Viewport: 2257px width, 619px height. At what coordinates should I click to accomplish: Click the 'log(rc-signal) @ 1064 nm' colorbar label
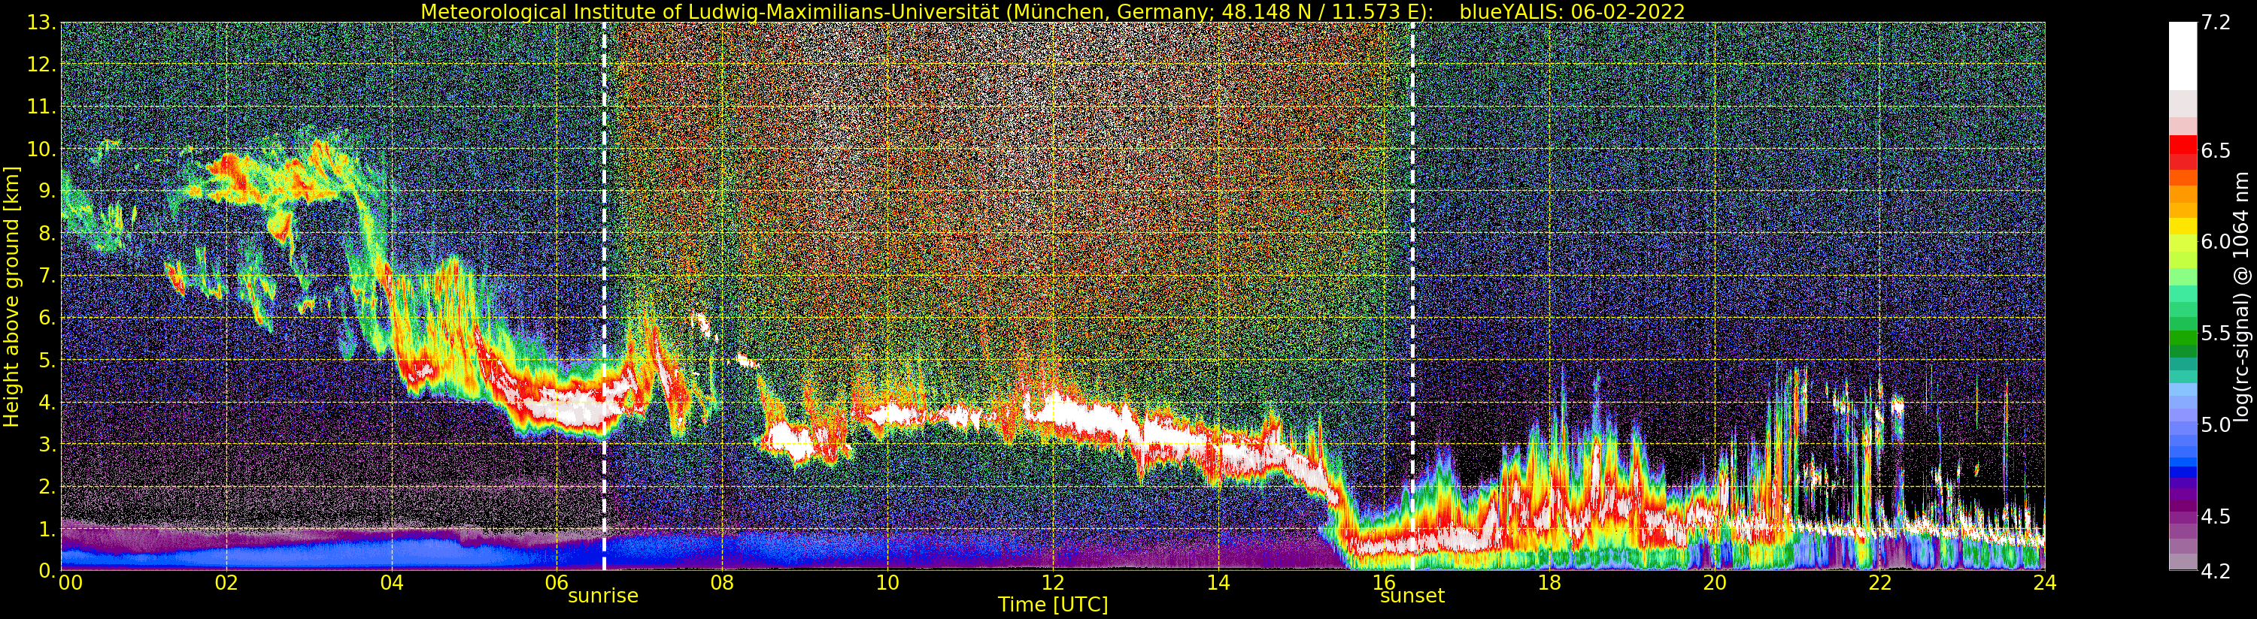coord(2242,297)
